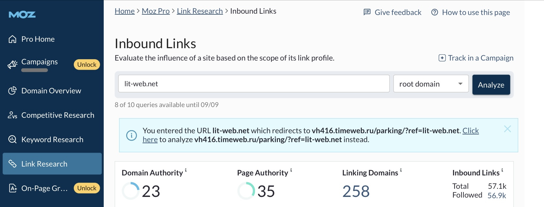Click the On-Page Grader icon
The height and width of the screenshot is (207, 544).
pyautogui.click(x=12, y=188)
